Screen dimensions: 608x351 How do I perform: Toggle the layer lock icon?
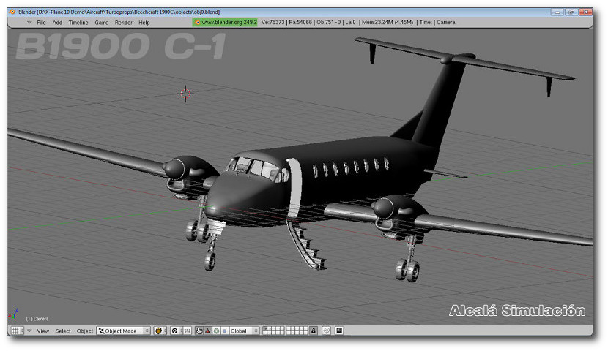tap(314, 331)
